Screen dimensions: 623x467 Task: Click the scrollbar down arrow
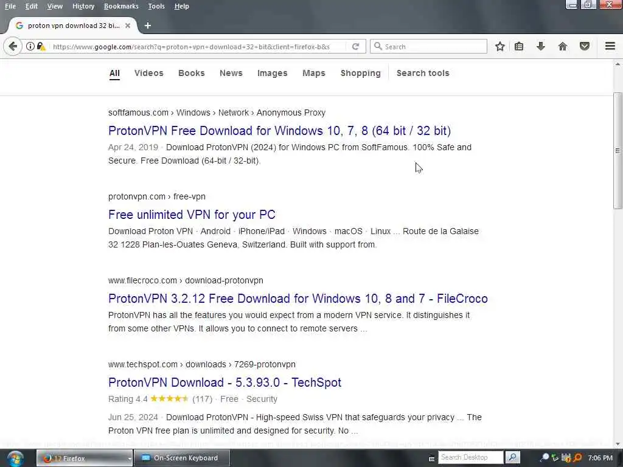[618, 444]
